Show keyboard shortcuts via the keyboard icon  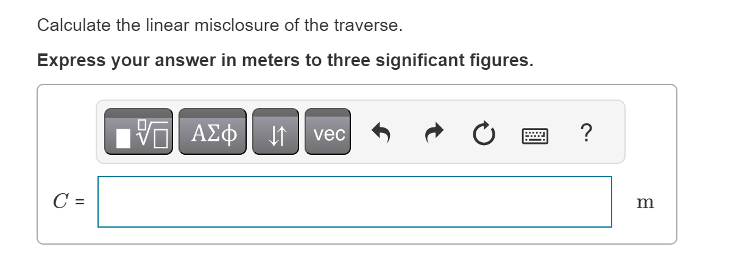[x=534, y=133]
